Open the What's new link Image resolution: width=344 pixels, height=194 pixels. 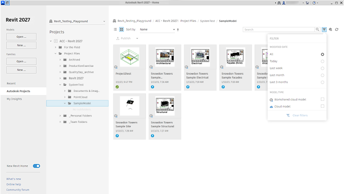click(x=14, y=179)
